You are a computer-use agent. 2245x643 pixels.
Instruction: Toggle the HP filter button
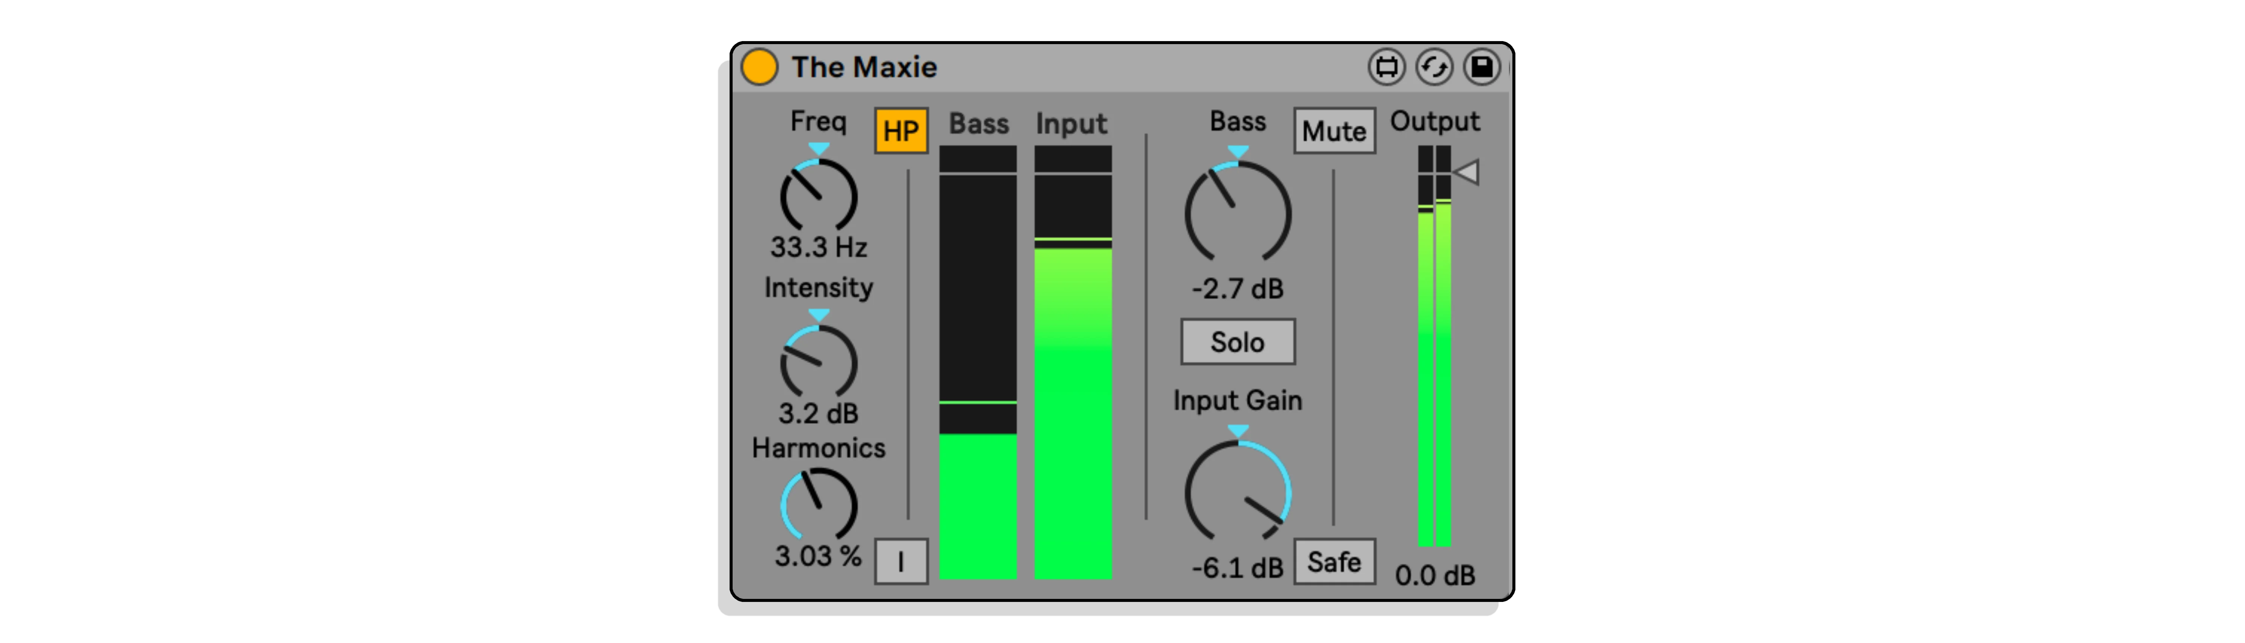(901, 131)
